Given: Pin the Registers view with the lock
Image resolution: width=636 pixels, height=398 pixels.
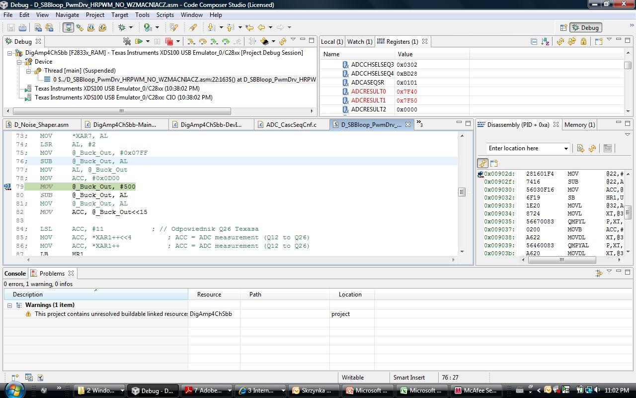Looking at the screenshot, I should [x=584, y=41].
